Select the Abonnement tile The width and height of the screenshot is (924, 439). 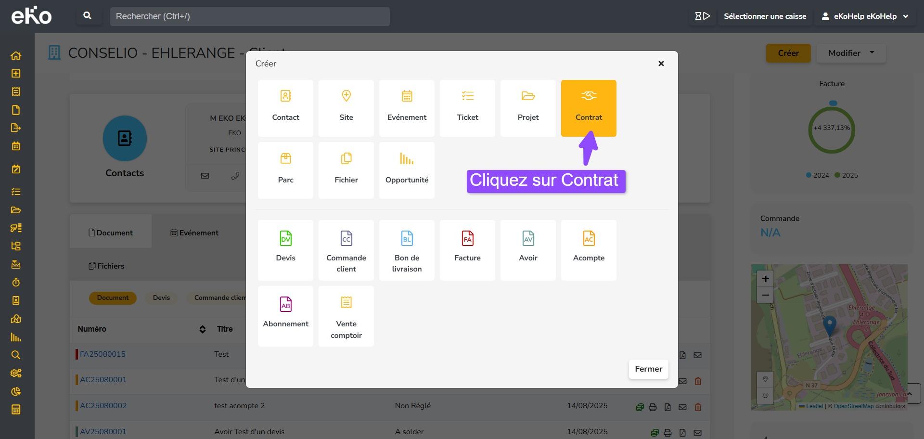coord(285,316)
